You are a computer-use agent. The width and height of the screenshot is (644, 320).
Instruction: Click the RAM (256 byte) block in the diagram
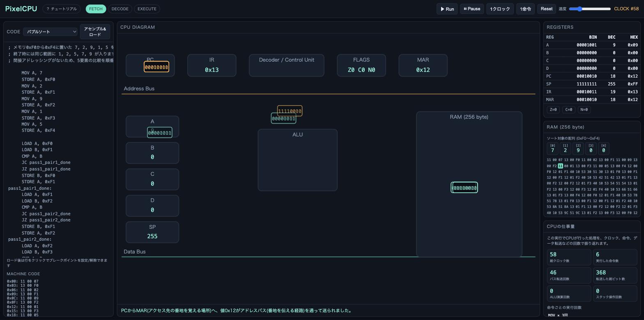tap(469, 184)
